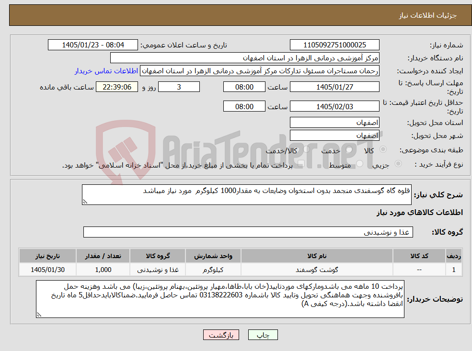
Task: Click the delivery province field اصفهان
Action: (334, 123)
